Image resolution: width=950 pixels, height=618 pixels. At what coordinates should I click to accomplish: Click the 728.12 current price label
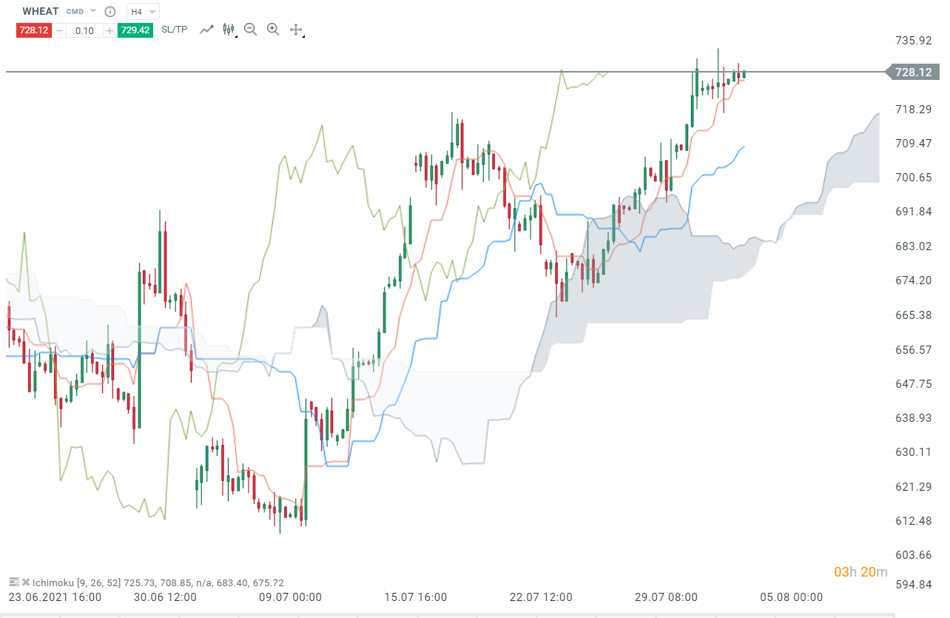[913, 72]
